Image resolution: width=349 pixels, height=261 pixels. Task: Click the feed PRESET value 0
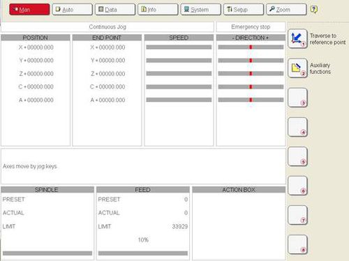186,200
